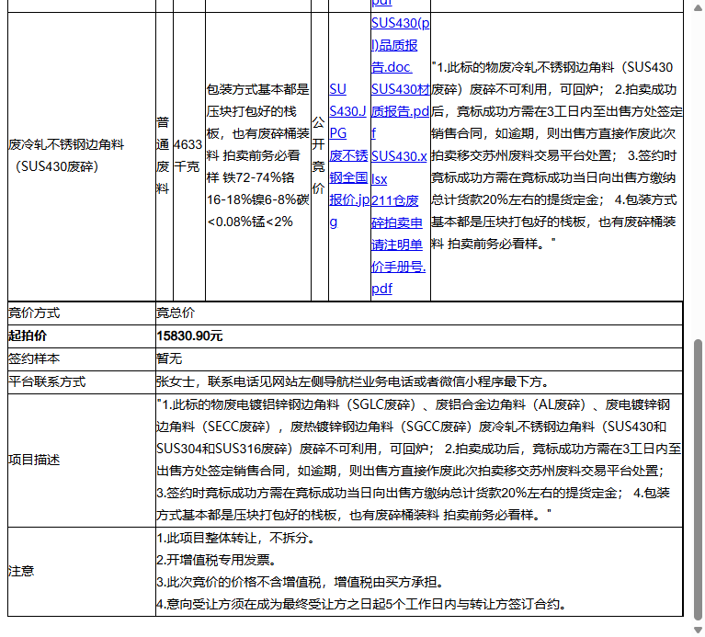Click note 4 about 5个工作日内签订合约
The height and width of the screenshot is (637, 705).
[x=361, y=604]
